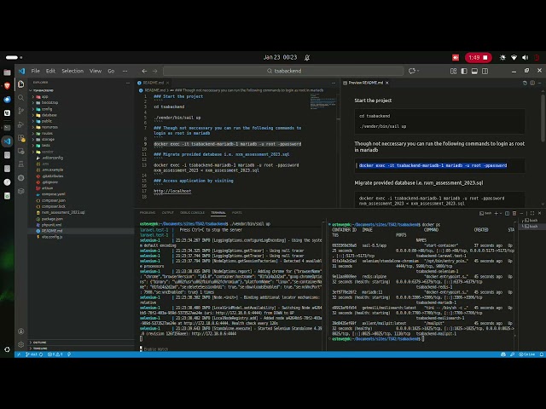The width and height of the screenshot is (546, 409).
Task: Expand the bootstrap folder
Action: pyautogui.click(x=49, y=102)
